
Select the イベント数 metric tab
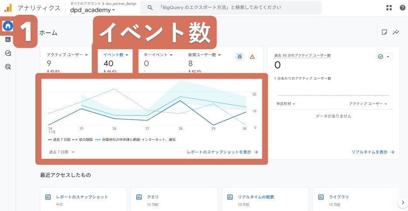click(116, 55)
